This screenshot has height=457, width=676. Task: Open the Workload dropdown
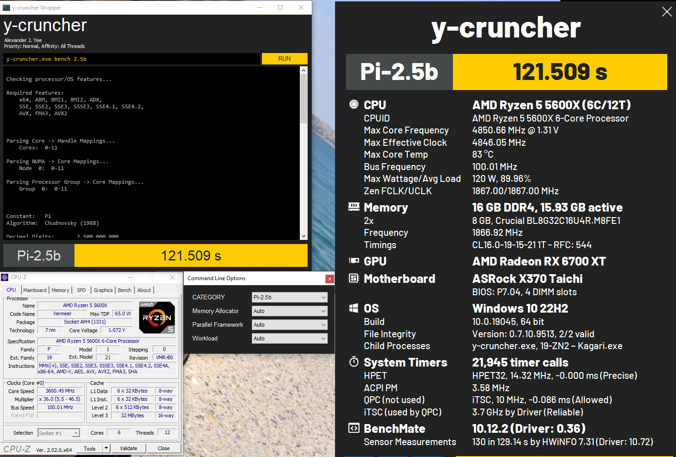coord(290,338)
